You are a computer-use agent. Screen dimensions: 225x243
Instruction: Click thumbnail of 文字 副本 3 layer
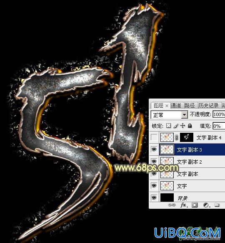[167, 149]
